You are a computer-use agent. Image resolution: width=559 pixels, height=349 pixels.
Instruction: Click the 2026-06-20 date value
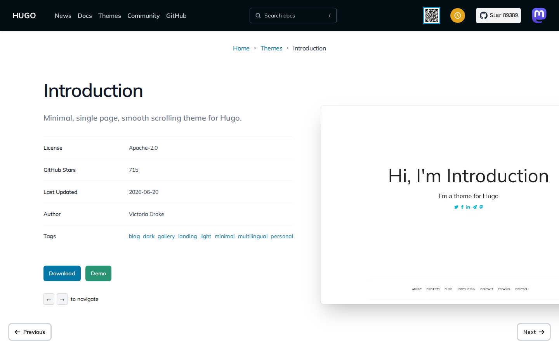point(144,192)
